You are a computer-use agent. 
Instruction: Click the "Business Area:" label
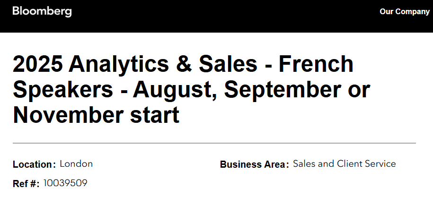[254, 164]
